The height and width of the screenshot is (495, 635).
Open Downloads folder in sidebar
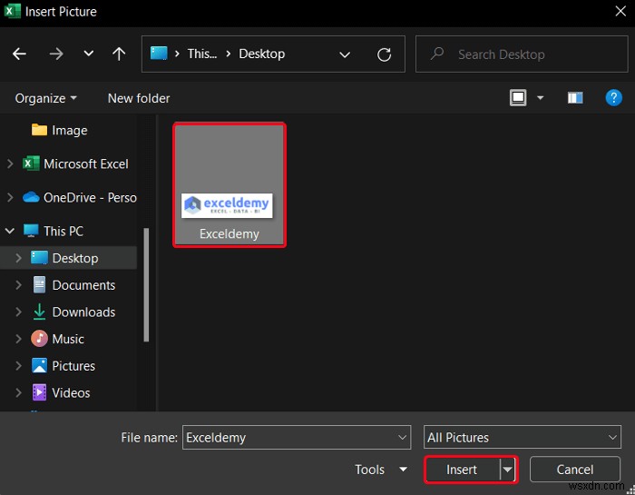coord(73,312)
